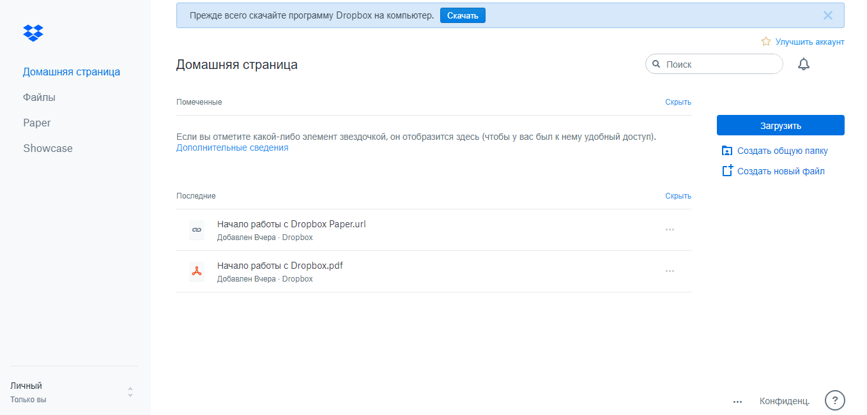Hide the Помеченные section
867x415 pixels.
[x=678, y=102]
